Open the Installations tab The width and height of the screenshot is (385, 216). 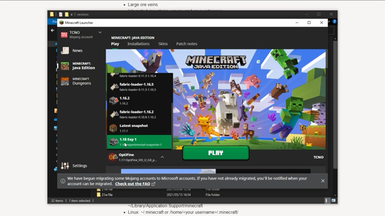click(x=139, y=44)
